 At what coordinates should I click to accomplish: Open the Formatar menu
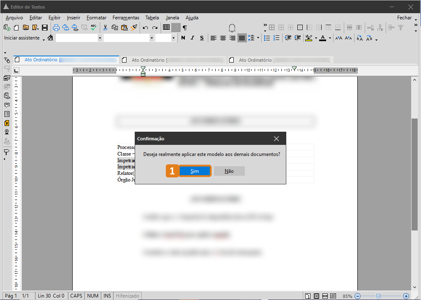coord(97,18)
